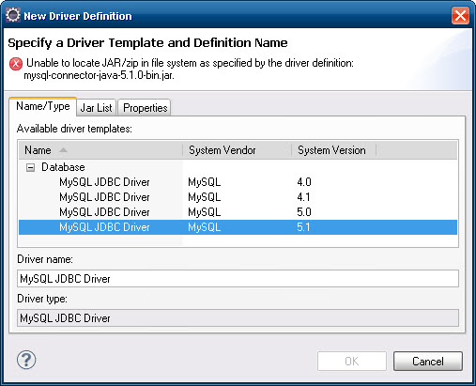Click the 4.1 system version value
Screen dimensions: 476x386
point(303,197)
